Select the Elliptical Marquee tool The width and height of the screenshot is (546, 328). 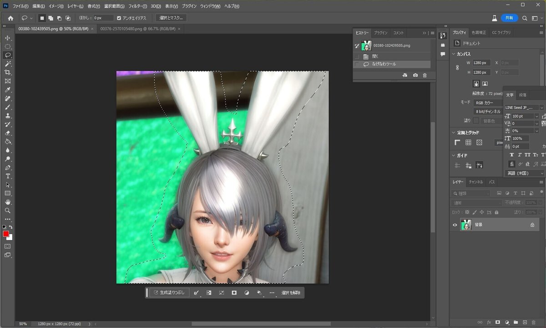(x=8, y=46)
